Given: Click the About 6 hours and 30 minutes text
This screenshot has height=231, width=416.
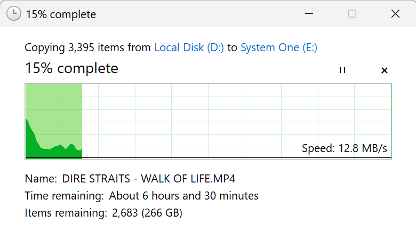Looking at the screenshot, I should click(x=183, y=196).
